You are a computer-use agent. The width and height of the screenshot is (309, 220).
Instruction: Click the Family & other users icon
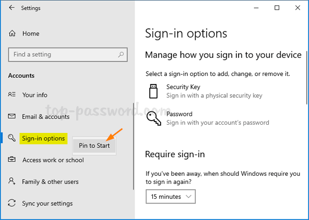point(12,181)
